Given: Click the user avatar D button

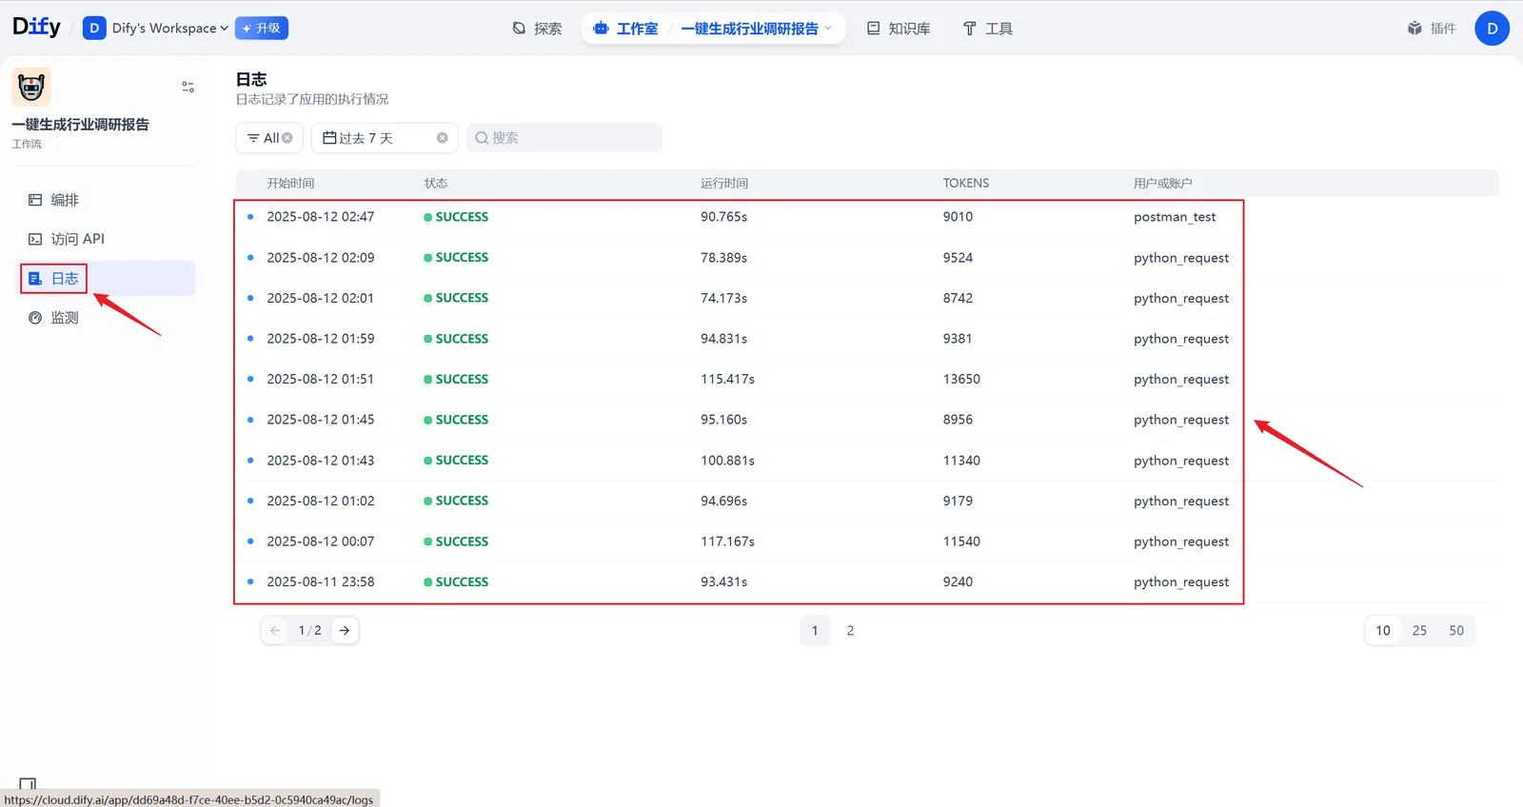Looking at the screenshot, I should (1492, 29).
